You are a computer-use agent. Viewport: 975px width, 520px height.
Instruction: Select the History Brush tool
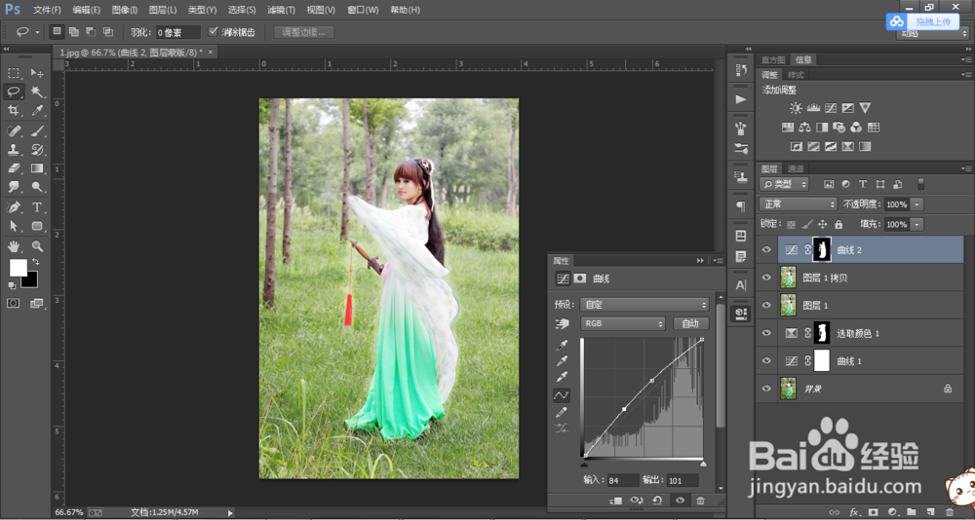pos(37,150)
